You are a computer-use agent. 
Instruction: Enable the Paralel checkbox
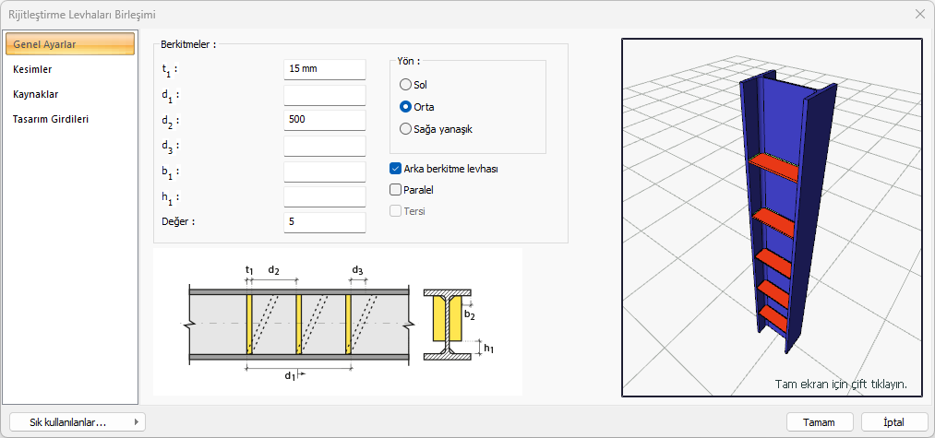coord(396,190)
